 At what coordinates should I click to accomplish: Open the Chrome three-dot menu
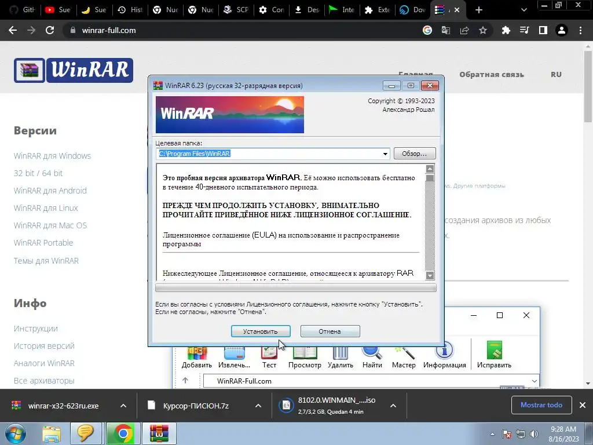(x=580, y=30)
